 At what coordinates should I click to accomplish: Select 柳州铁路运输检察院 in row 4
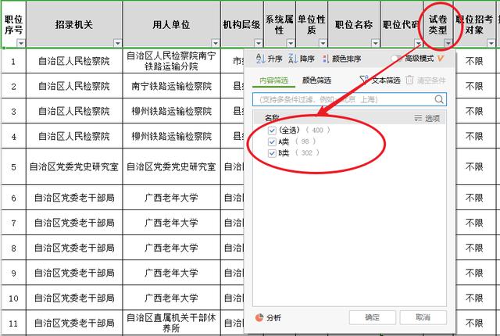[x=172, y=136]
